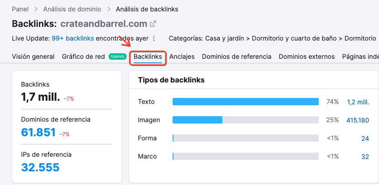Open the Backlinks tab
The height and width of the screenshot is (185, 379).
point(147,57)
